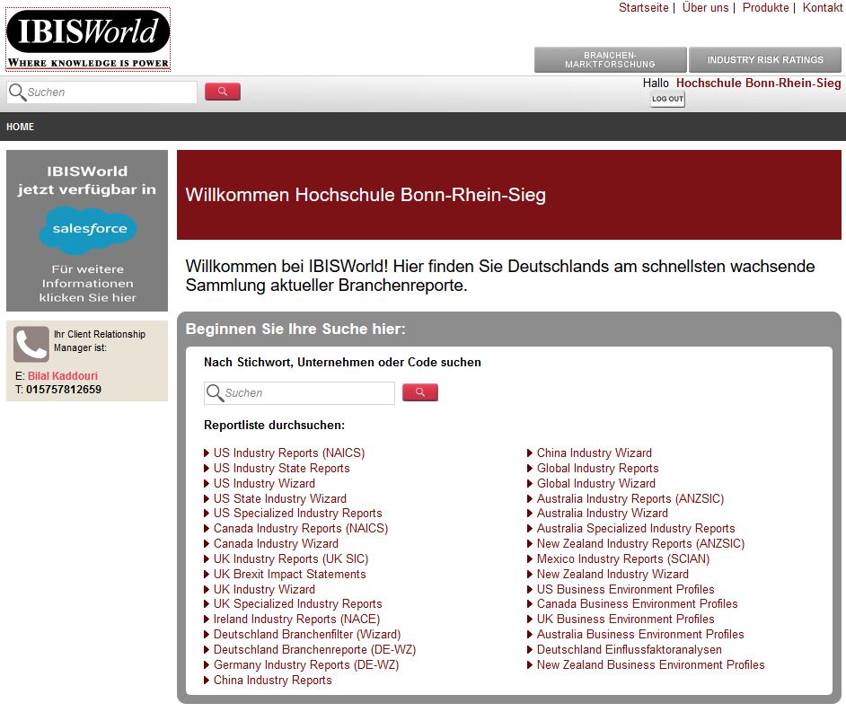The image size is (846, 712).
Task: Open UK Industry Wizard
Action: [x=264, y=589]
